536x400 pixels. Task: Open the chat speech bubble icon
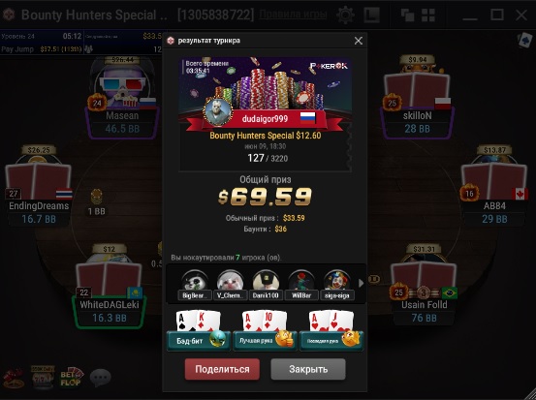(x=100, y=378)
